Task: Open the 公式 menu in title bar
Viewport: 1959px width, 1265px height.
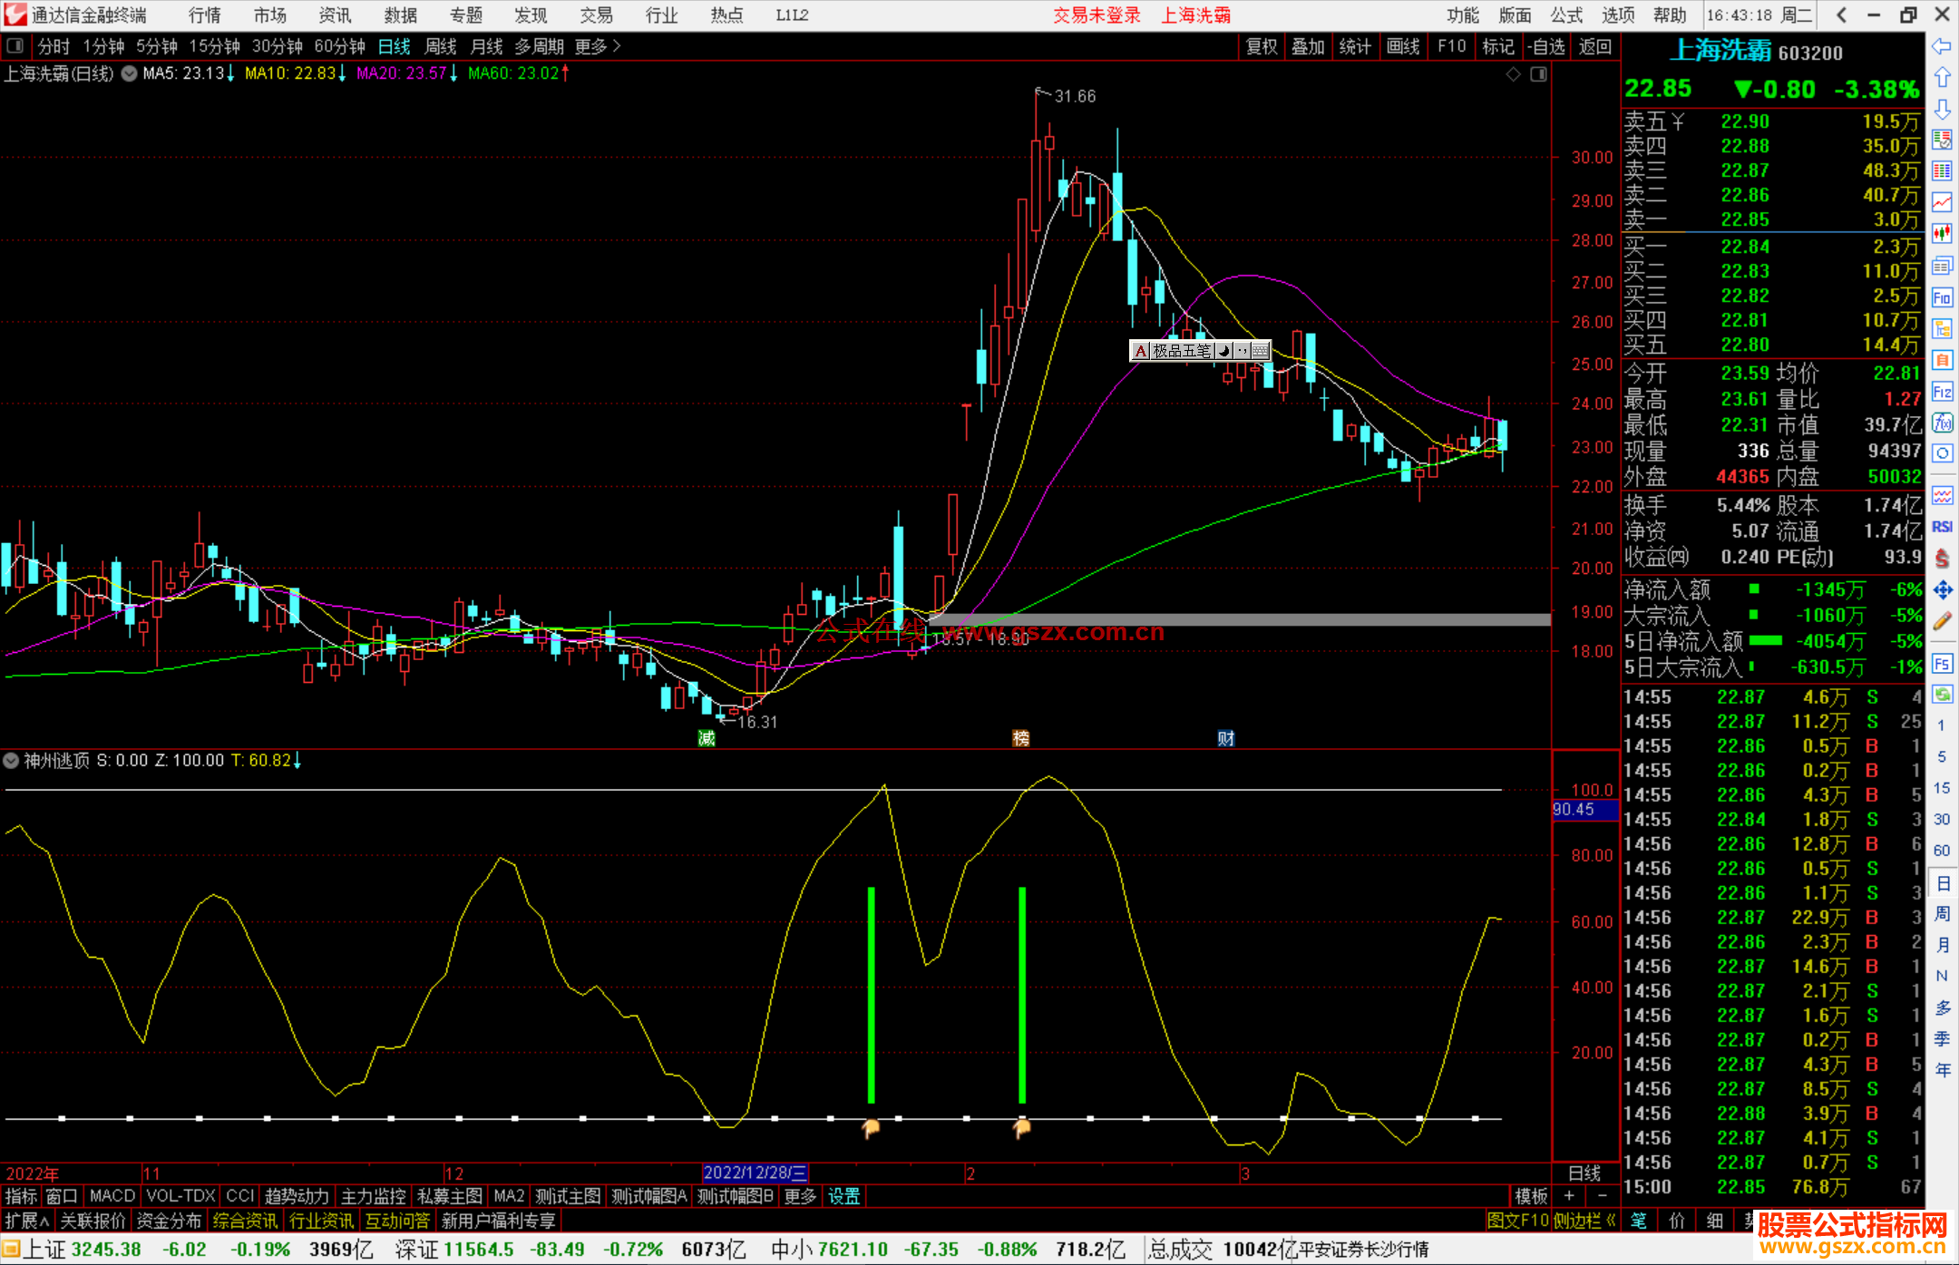Action: click(x=1566, y=15)
